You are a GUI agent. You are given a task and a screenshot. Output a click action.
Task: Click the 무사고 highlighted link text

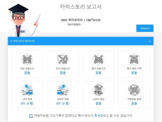pos(98,116)
